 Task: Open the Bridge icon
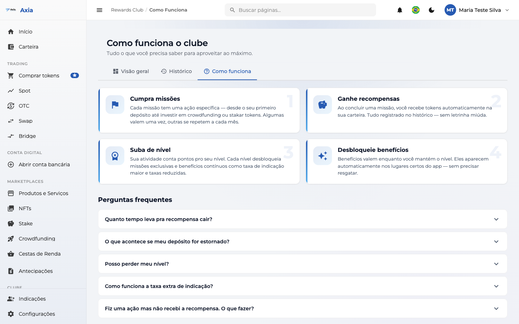click(x=11, y=136)
